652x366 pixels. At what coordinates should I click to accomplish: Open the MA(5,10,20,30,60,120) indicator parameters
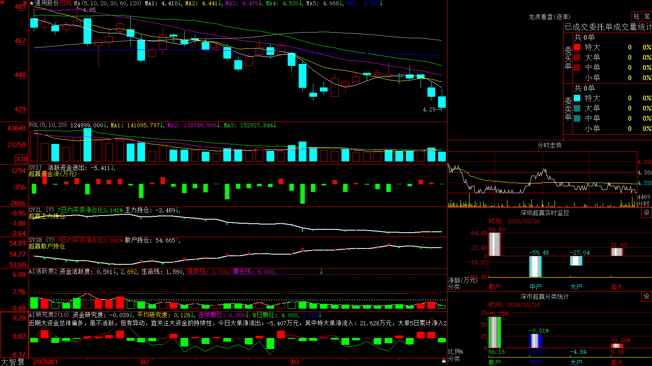coord(108,3)
